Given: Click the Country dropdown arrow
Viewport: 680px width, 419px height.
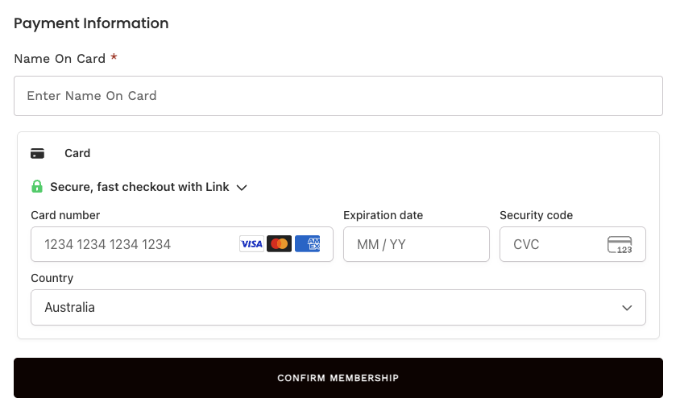Looking at the screenshot, I should point(627,308).
